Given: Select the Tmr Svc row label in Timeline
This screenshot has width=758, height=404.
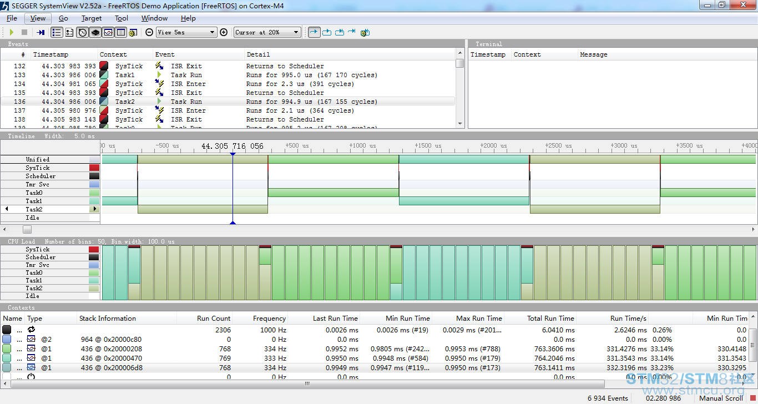Looking at the screenshot, I should coord(38,184).
